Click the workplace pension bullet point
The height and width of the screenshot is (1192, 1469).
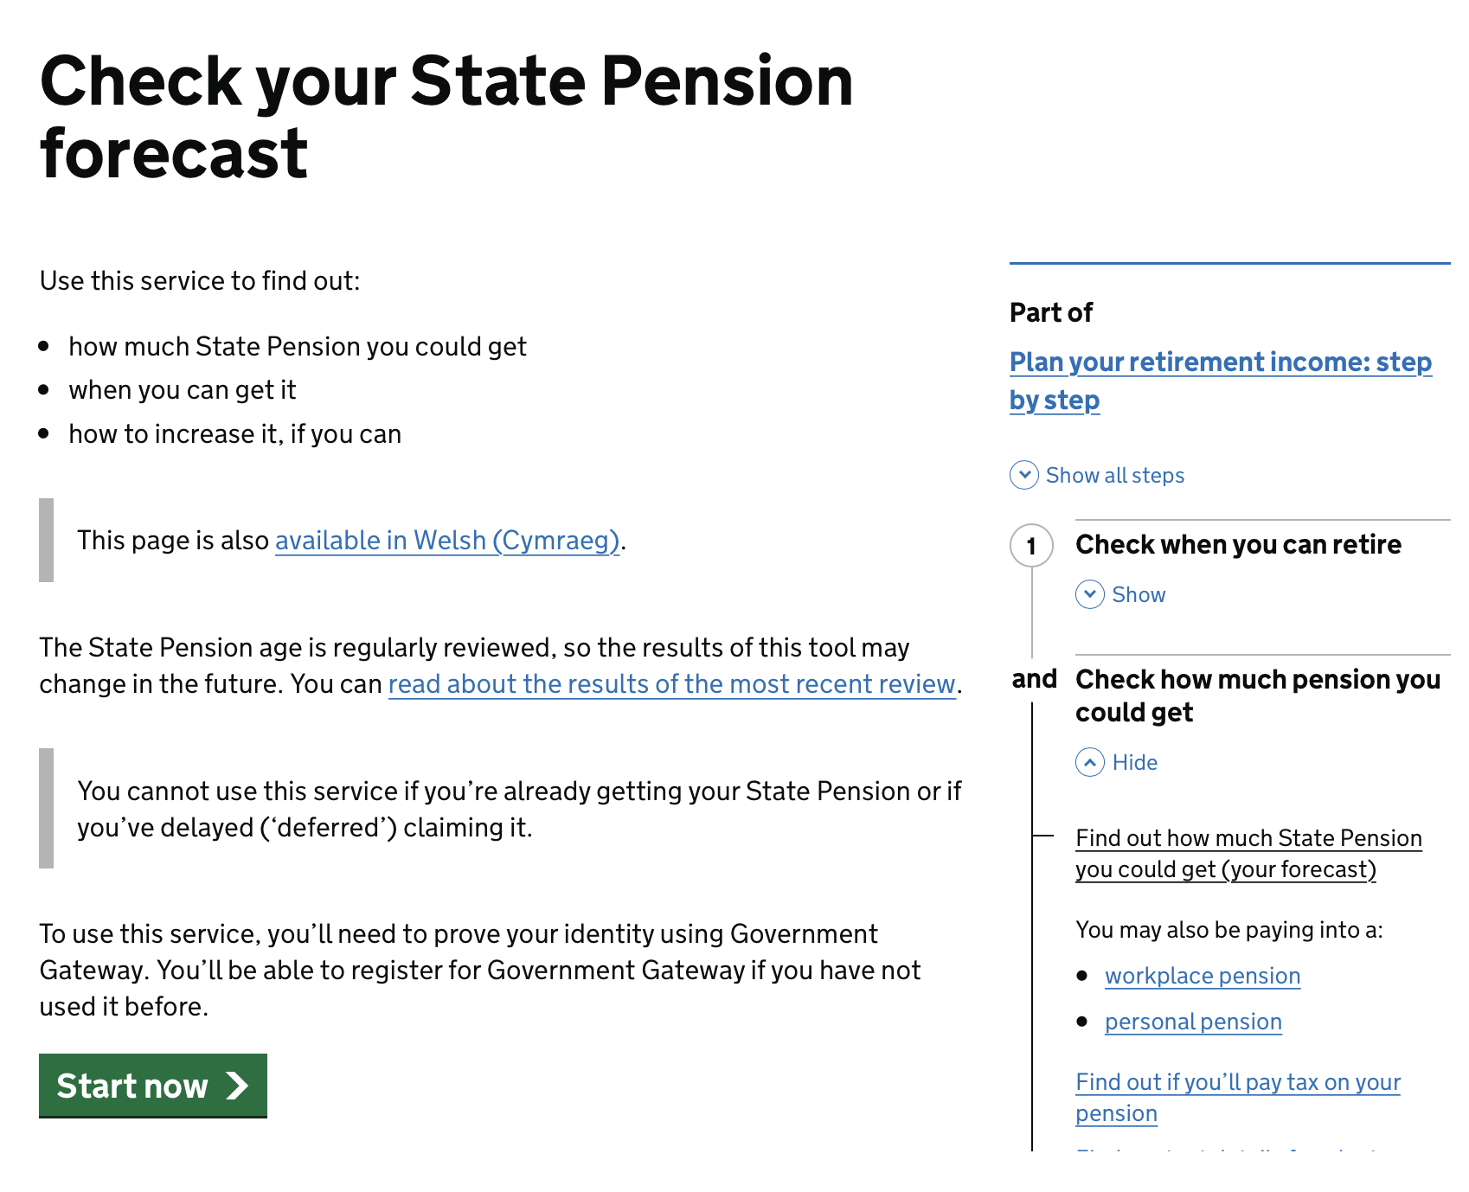[x=1082, y=975]
